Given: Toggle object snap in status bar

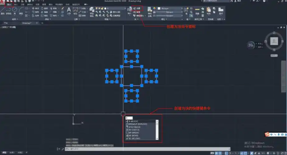Looking at the screenshot, I should (x=246, y=153).
